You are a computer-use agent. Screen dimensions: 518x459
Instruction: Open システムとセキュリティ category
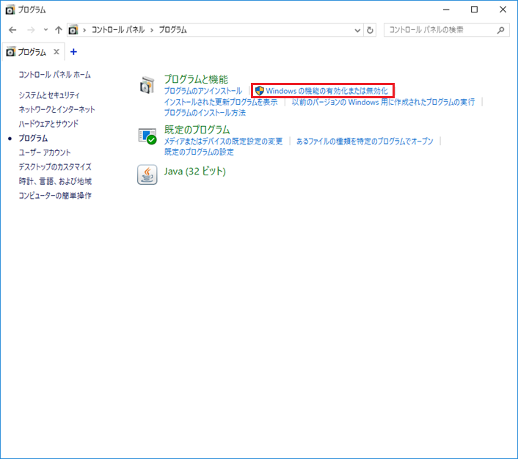click(x=49, y=95)
